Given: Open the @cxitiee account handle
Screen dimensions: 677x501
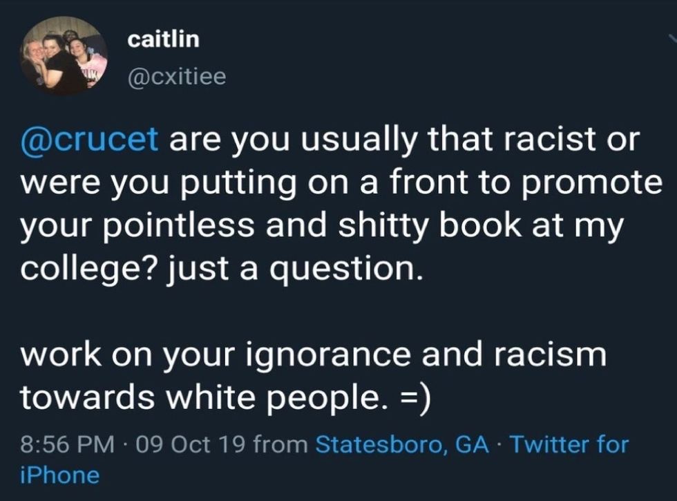Looking at the screenshot, I should tap(177, 76).
